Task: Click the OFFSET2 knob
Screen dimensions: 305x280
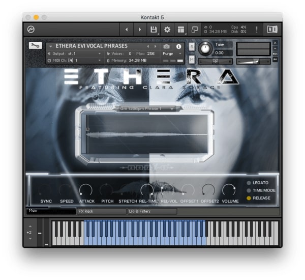Action: (x=208, y=190)
